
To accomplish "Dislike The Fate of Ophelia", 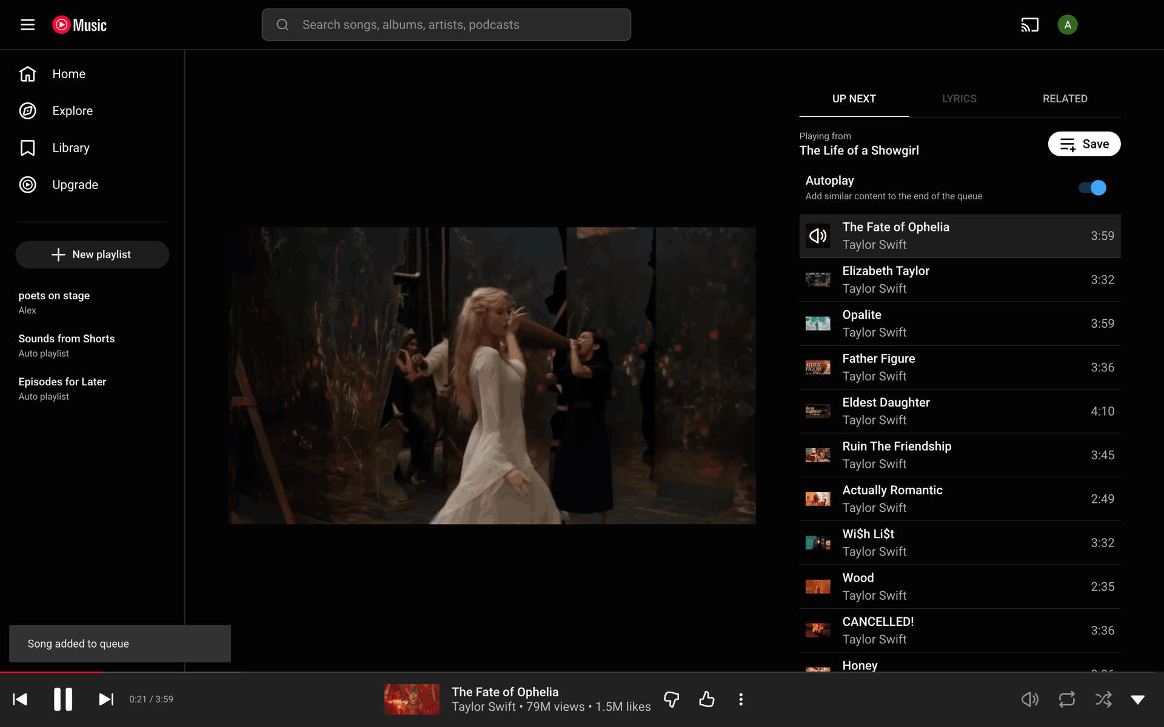I will click(x=671, y=700).
